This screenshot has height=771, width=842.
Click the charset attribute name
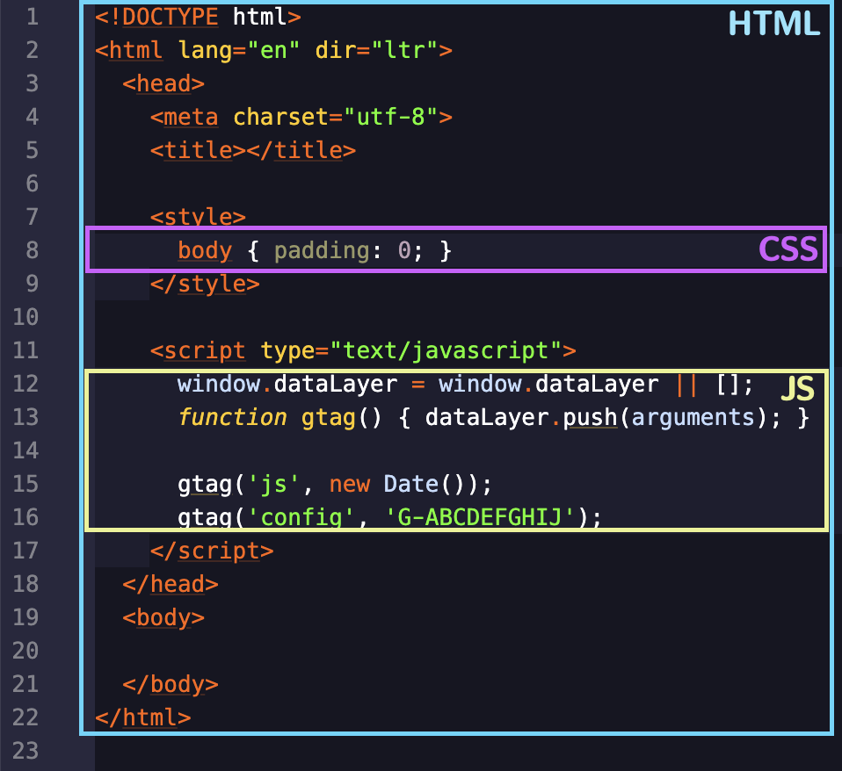[x=280, y=117]
